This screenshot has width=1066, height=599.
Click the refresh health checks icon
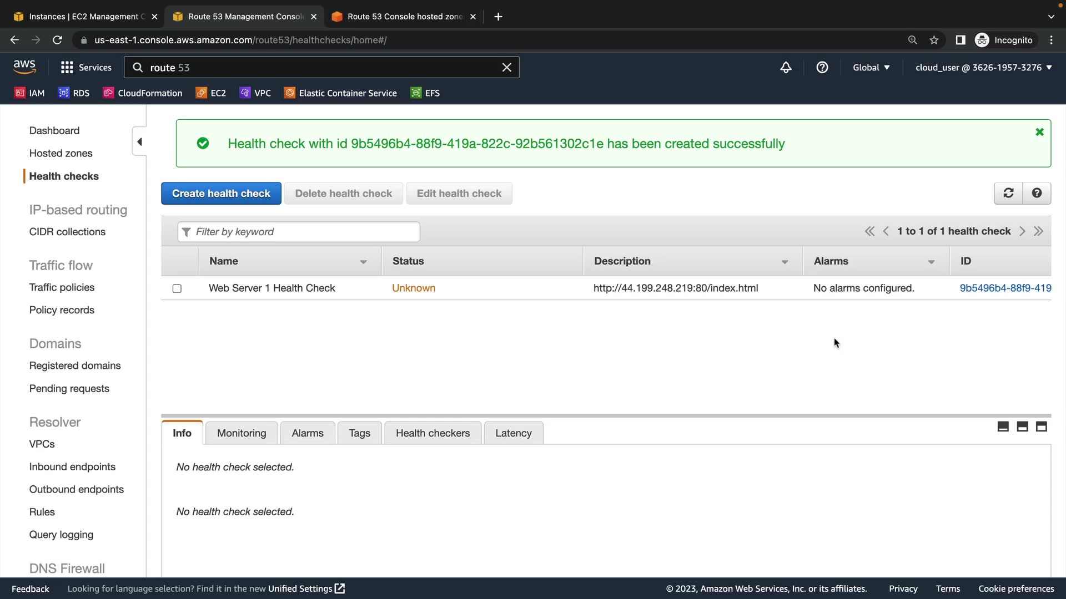coord(1008,193)
